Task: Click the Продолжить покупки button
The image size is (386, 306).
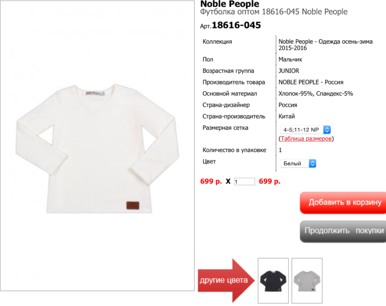Action: pos(343,231)
